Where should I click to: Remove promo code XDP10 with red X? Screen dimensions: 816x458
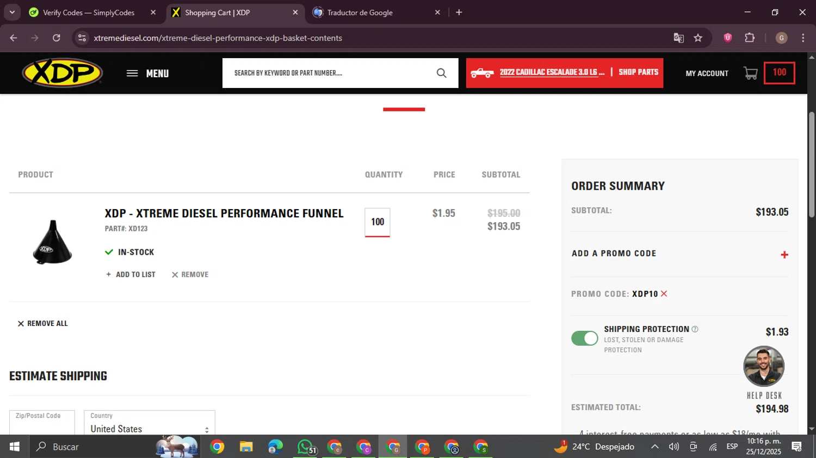664,294
